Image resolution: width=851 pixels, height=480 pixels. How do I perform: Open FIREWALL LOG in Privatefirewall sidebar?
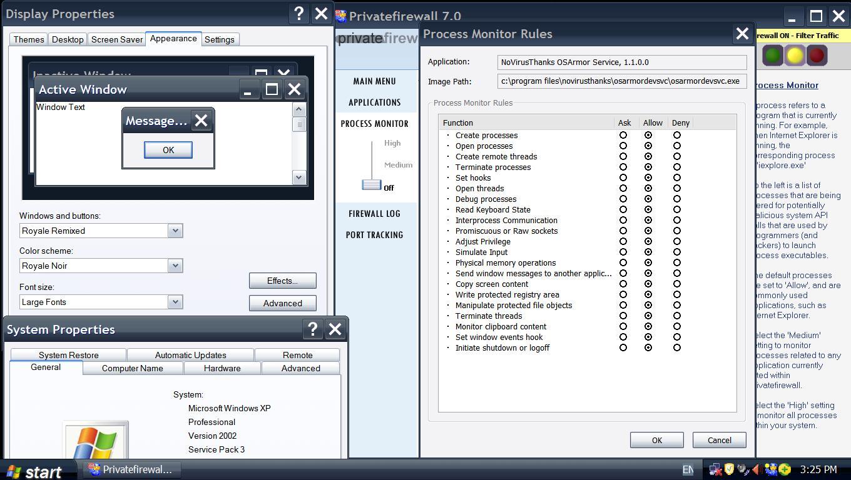point(375,214)
